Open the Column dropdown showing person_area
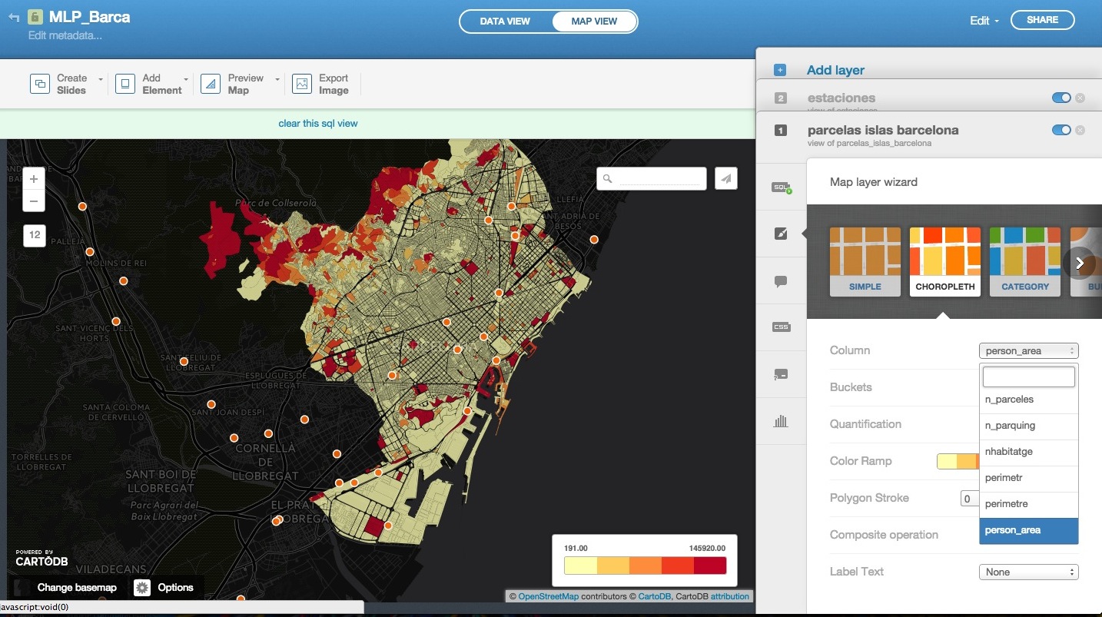The image size is (1102, 617). [x=1028, y=351]
